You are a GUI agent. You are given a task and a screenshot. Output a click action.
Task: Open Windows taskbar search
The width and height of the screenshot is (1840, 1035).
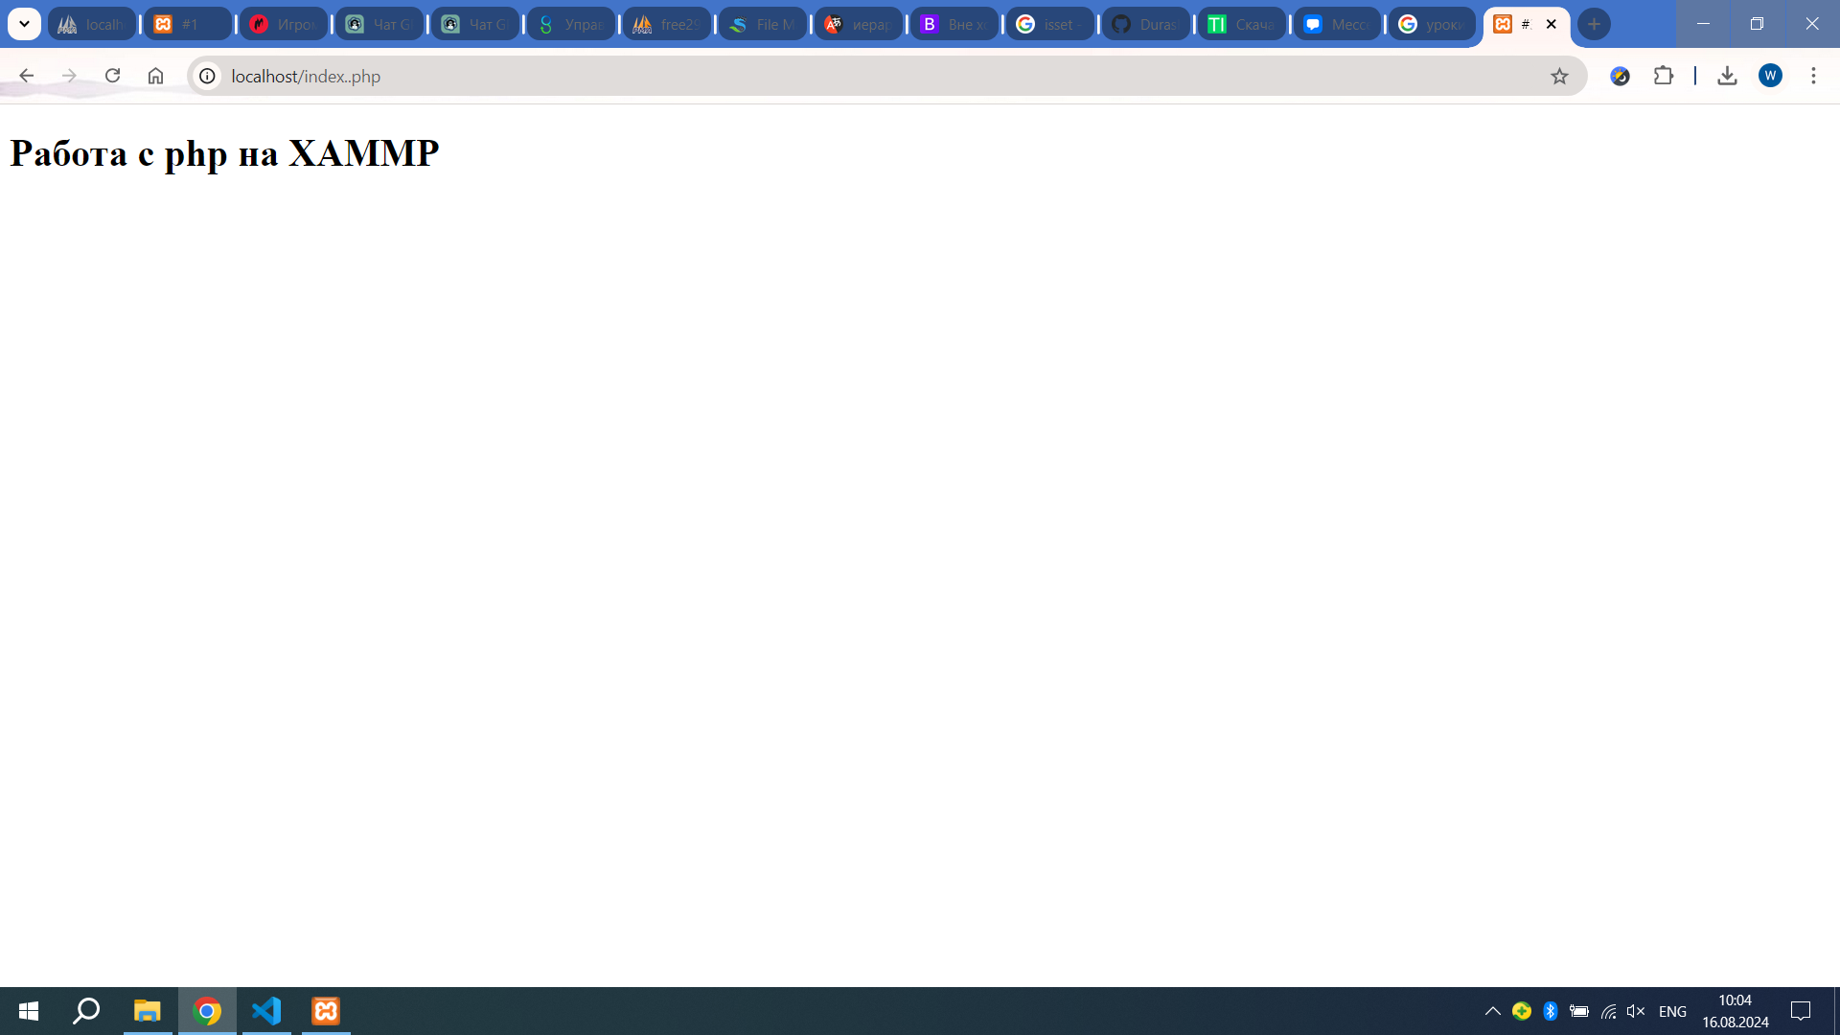(87, 1011)
